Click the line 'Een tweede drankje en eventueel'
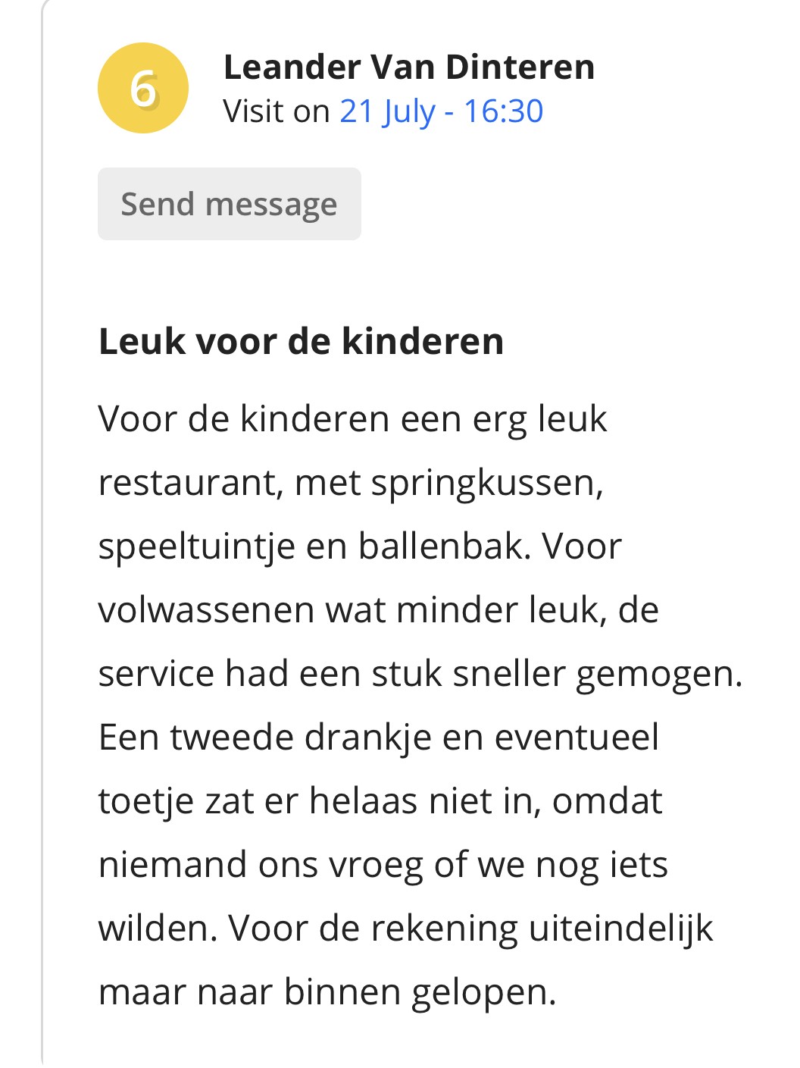Screen dimensions: 800x1068 [379, 738]
